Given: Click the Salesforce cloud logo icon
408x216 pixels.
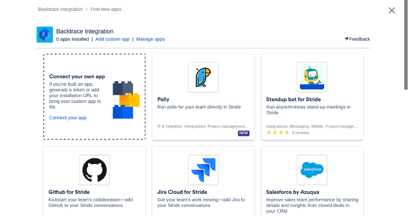Looking at the screenshot, I should (312, 170).
